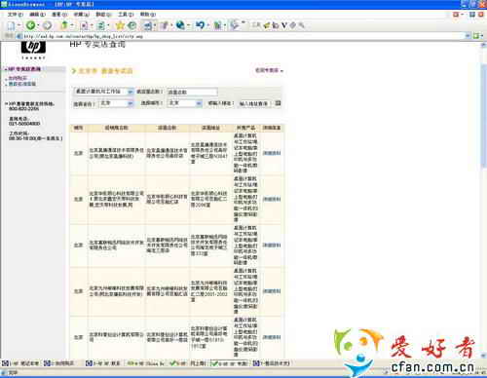Click the 经销商名称 column header

116,128
